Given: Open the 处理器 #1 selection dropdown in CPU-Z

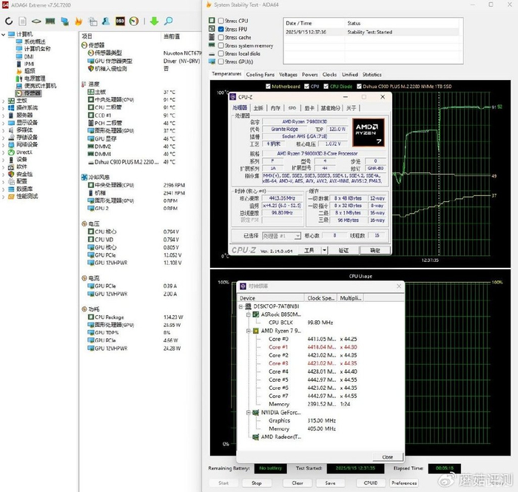Looking at the screenshot, I should tap(283, 236).
